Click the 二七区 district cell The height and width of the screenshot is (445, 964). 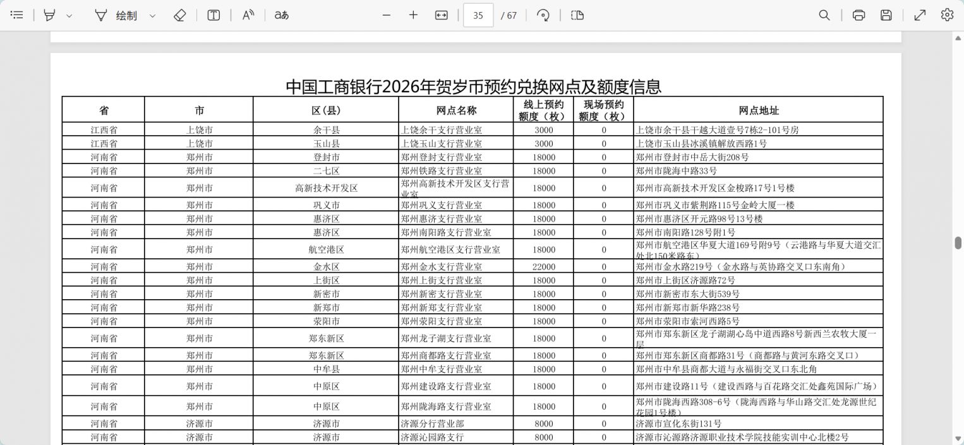[326, 171]
